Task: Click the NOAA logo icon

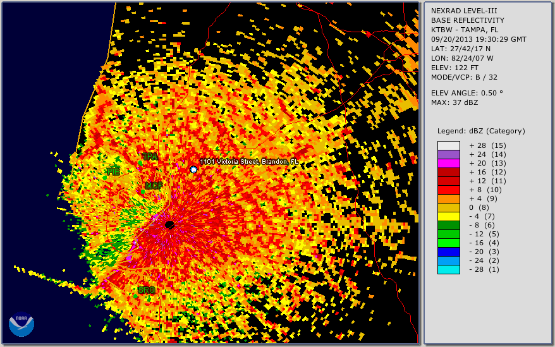Action: [21, 324]
